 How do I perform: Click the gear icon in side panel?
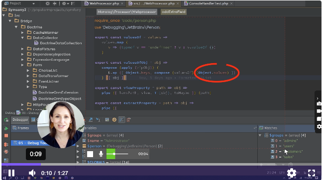319,126
